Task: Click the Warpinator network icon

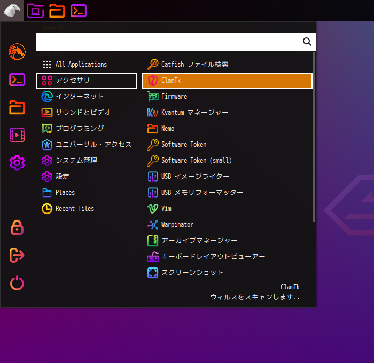Action: click(x=153, y=225)
